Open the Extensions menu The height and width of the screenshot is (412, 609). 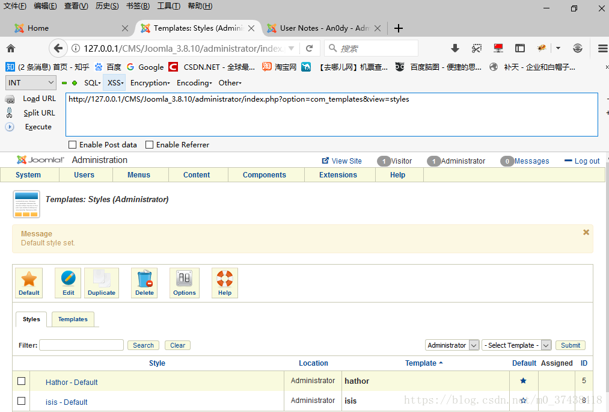click(338, 175)
